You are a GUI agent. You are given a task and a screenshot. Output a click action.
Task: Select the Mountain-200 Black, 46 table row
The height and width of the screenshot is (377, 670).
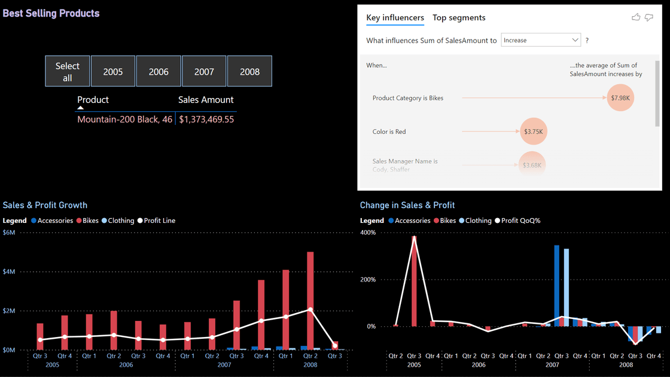click(124, 119)
